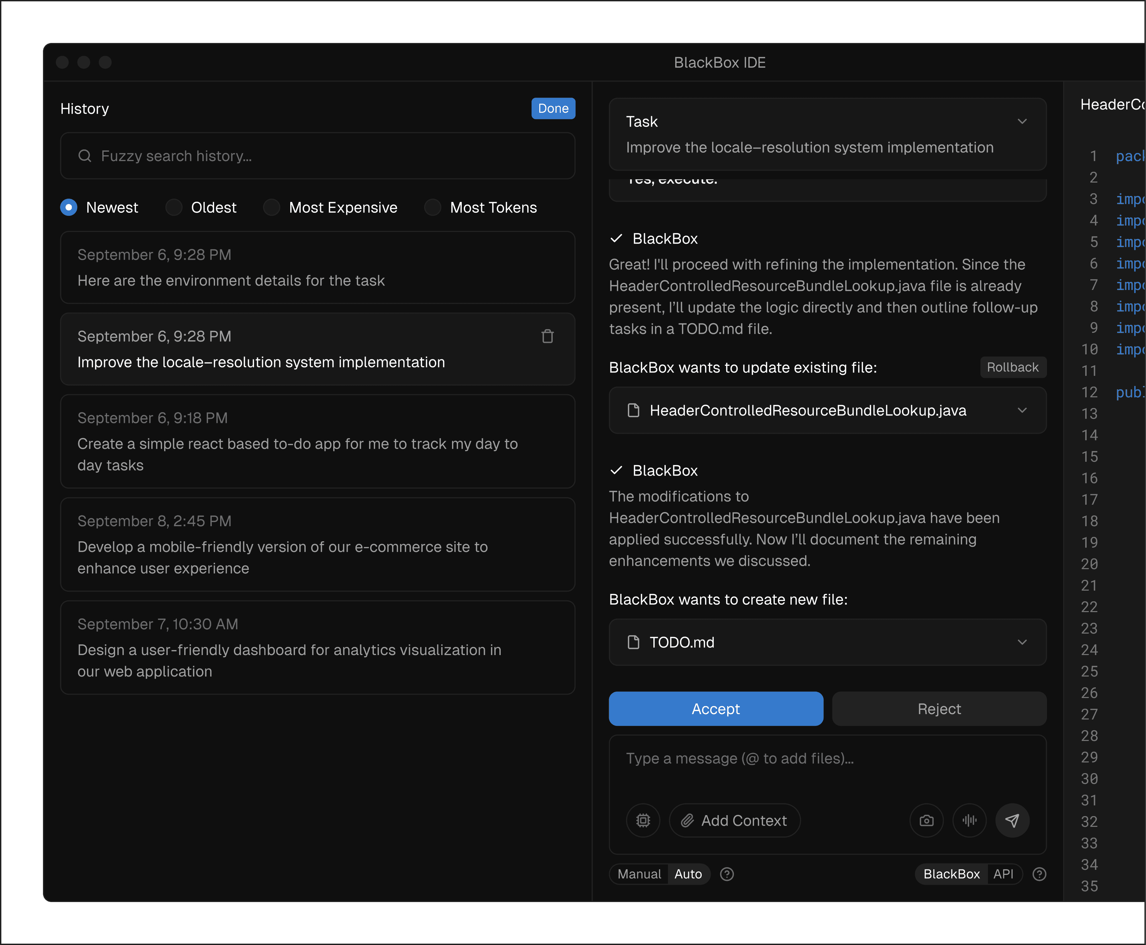Click the camera screenshot icon
1146x945 pixels.
(926, 820)
